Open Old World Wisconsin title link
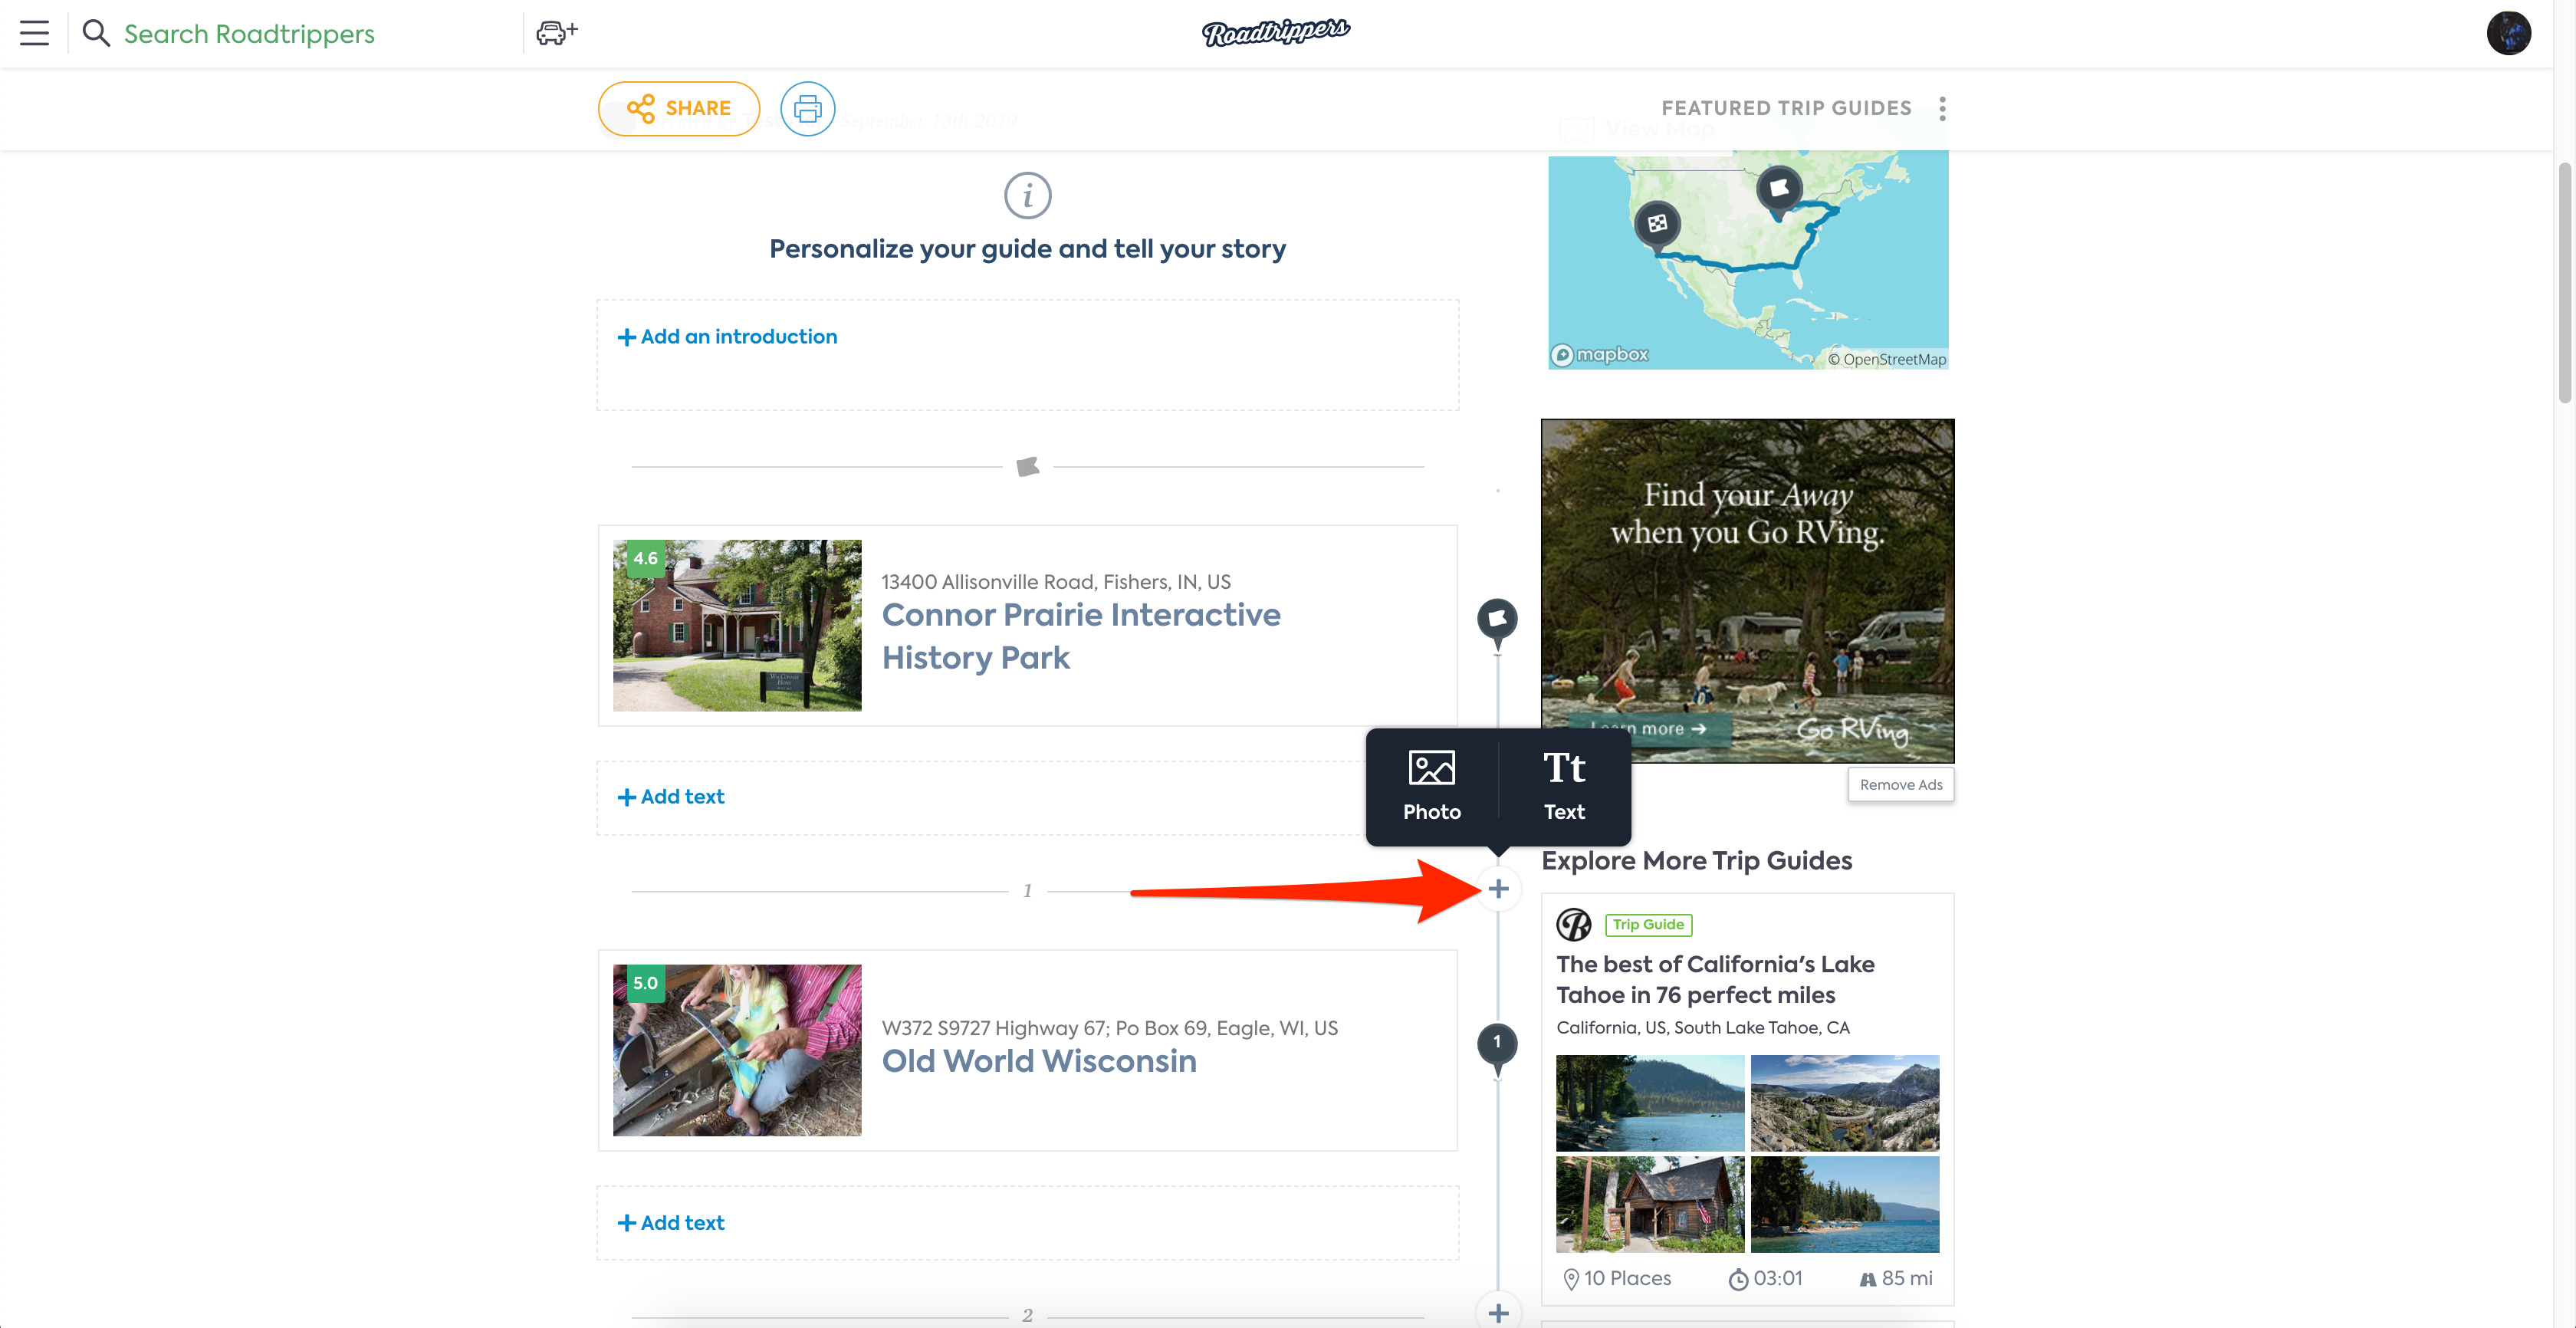This screenshot has width=2576, height=1328. (1039, 1061)
